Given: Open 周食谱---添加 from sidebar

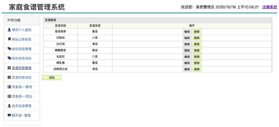Looking at the screenshot, I should 22,97.
